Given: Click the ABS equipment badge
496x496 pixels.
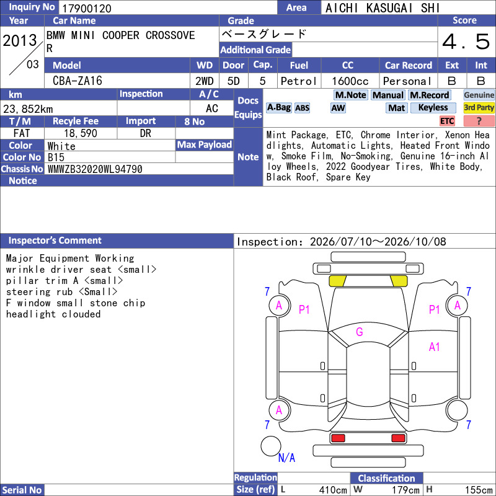Looking at the screenshot, I should click(x=302, y=108).
